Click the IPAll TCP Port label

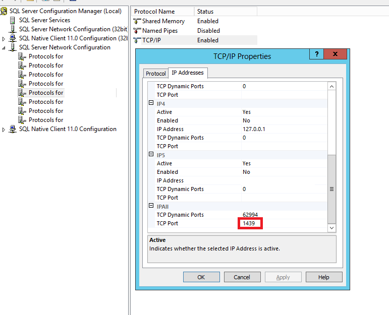[x=167, y=224]
